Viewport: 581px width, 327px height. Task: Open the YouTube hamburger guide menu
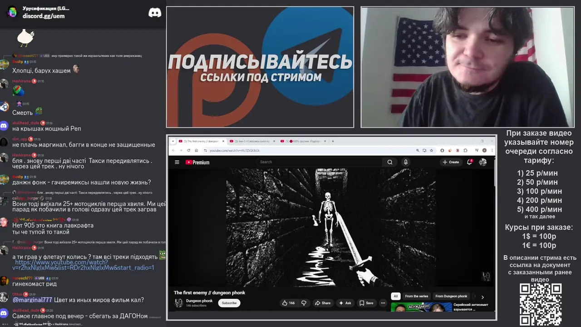tap(177, 162)
